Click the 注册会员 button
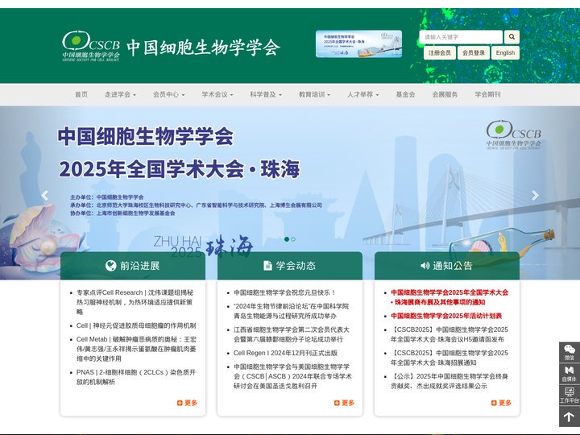 pos(440,53)
